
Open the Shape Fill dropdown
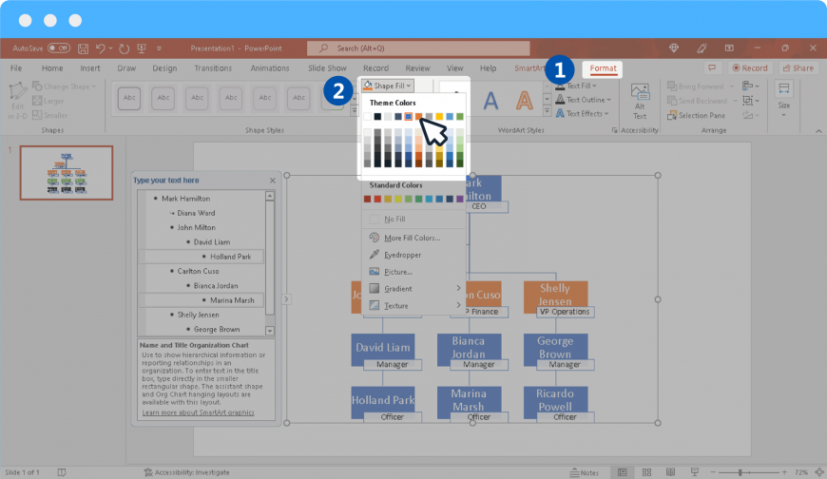click(x=388, y=86)
